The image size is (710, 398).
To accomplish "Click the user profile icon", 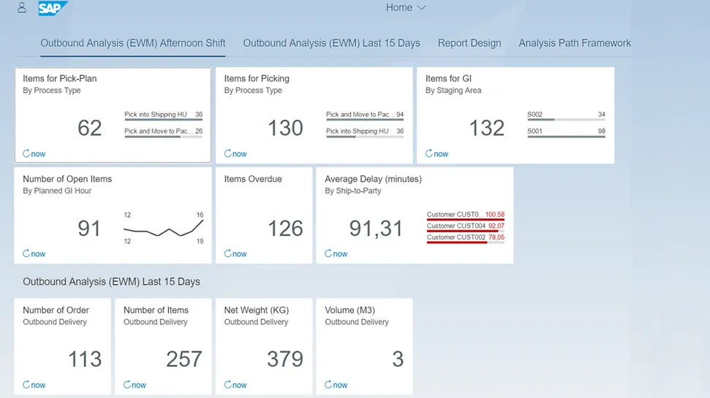I will (22, 8).
